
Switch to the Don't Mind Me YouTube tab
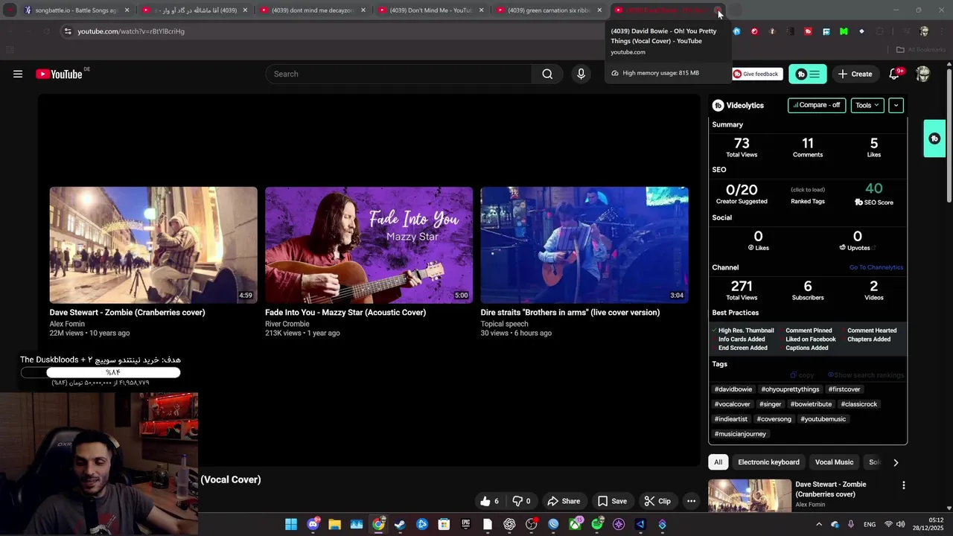click(430, 10)
